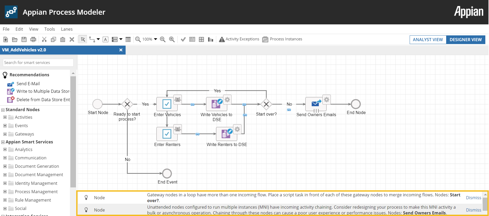Click the properties list toolbar icon
This screenshot has height=216, width=489.
(128, 39)
